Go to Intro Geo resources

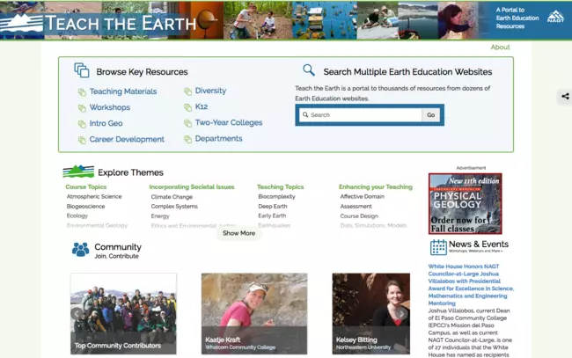point(106,123)
